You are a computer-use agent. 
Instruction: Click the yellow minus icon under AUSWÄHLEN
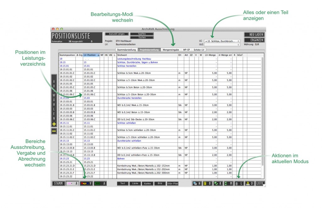(x=54, y=131)
